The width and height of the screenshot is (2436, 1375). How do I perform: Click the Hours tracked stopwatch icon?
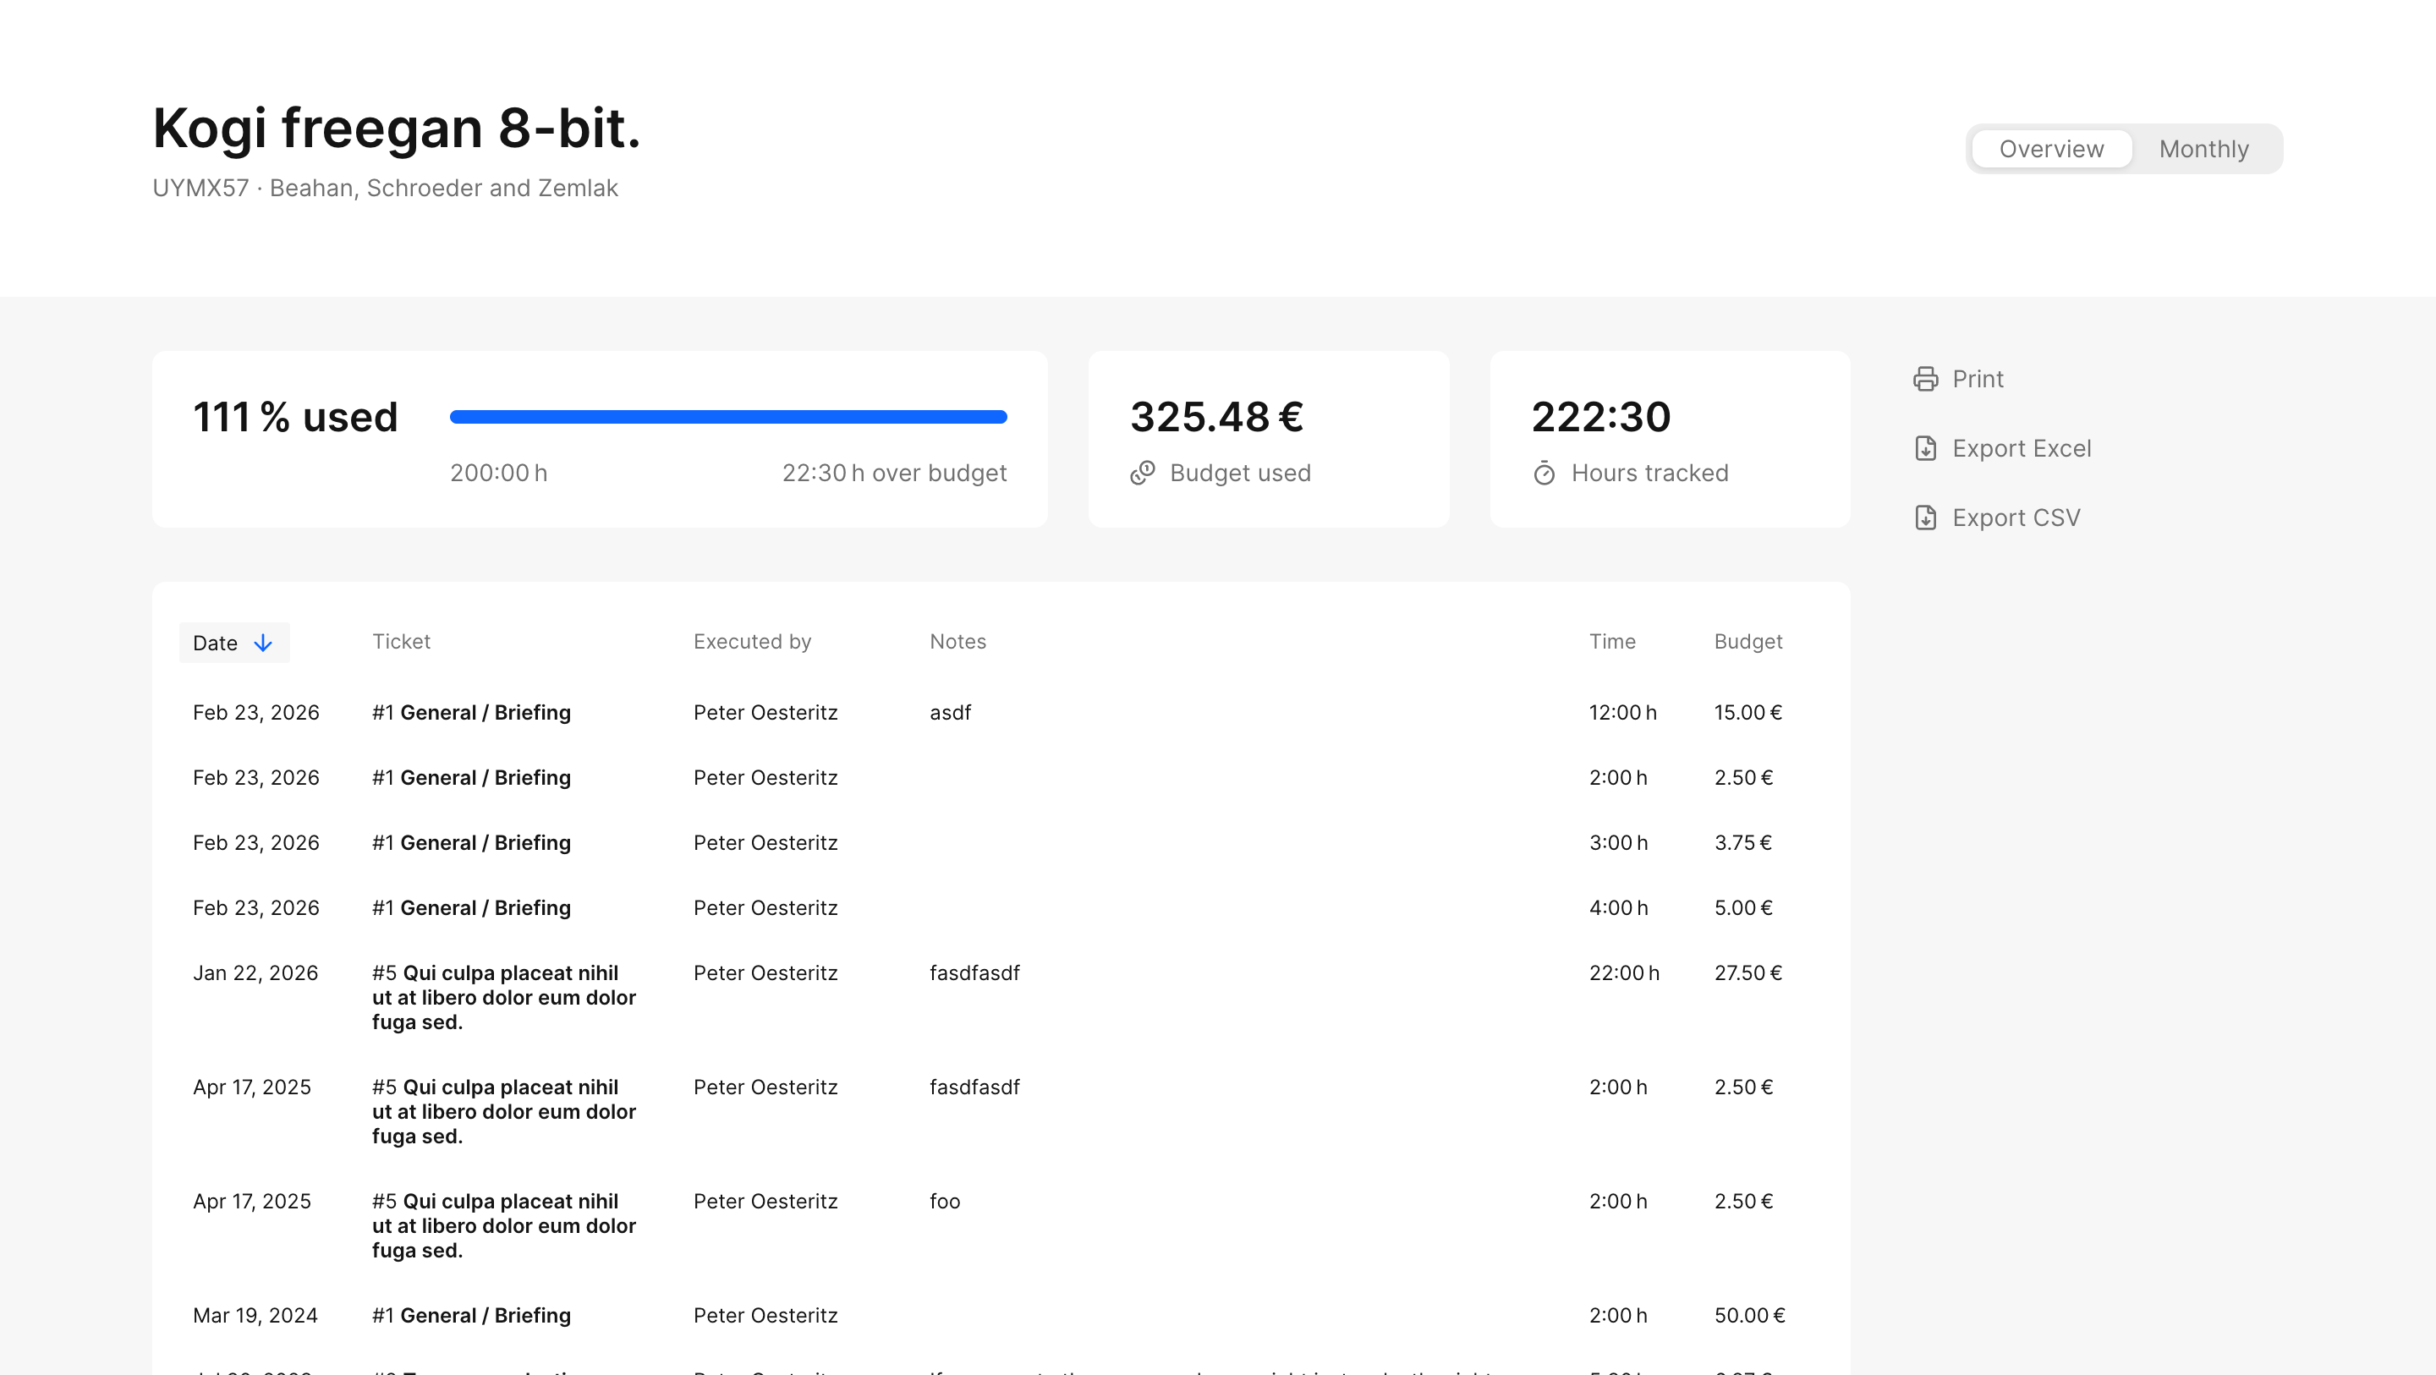click(x=1544, y=473)
